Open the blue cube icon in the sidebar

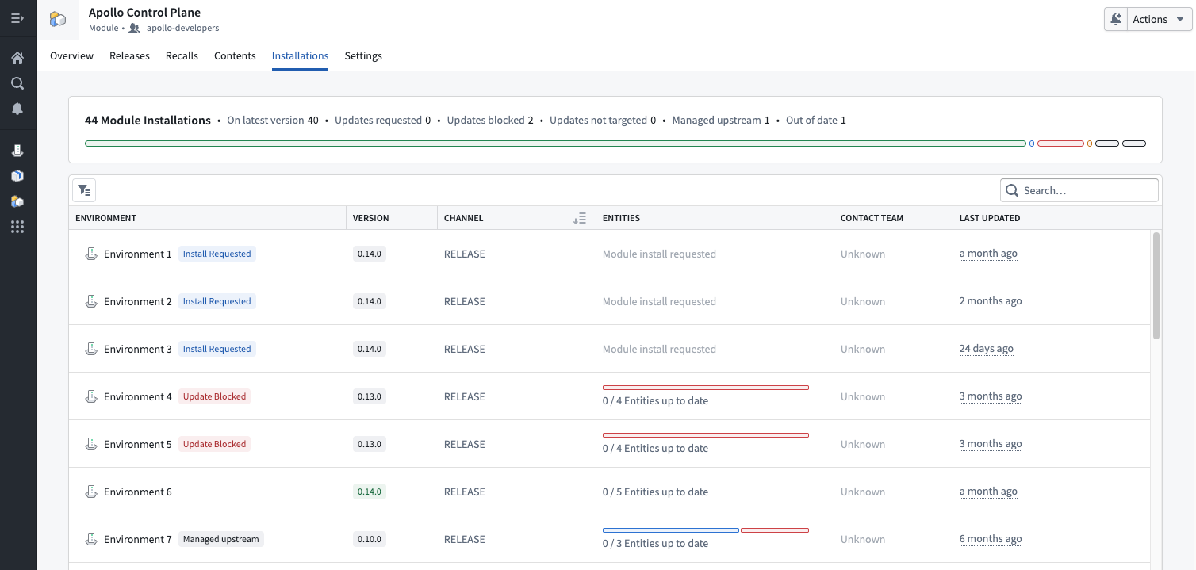(17, 176)
